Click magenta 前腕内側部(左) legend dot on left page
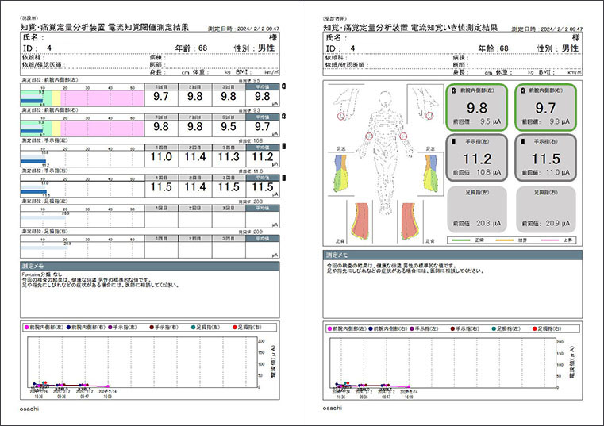 26,328
